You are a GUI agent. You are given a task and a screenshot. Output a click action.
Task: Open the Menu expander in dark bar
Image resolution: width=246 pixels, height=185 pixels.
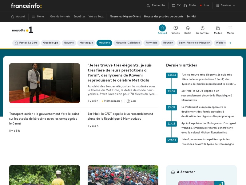[38, 17]
